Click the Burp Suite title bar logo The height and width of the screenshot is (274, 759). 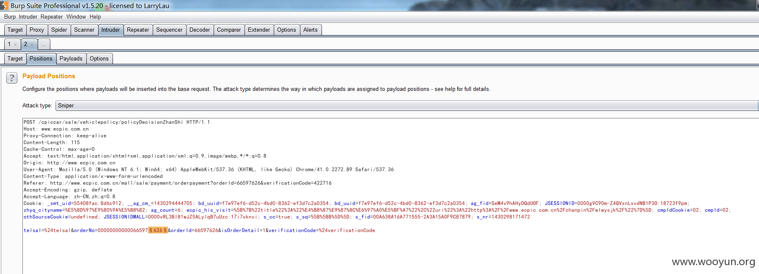[x=4, y=5]
